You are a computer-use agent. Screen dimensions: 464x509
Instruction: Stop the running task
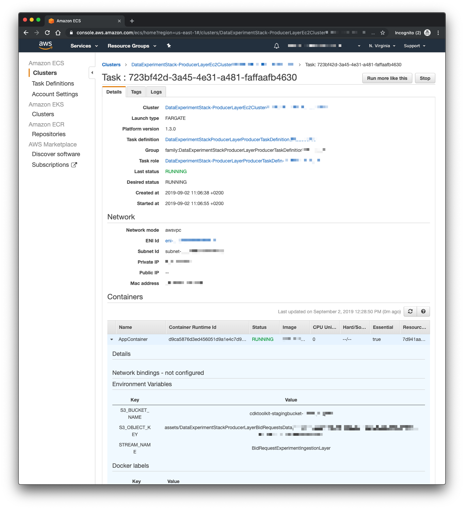[425, 78]
